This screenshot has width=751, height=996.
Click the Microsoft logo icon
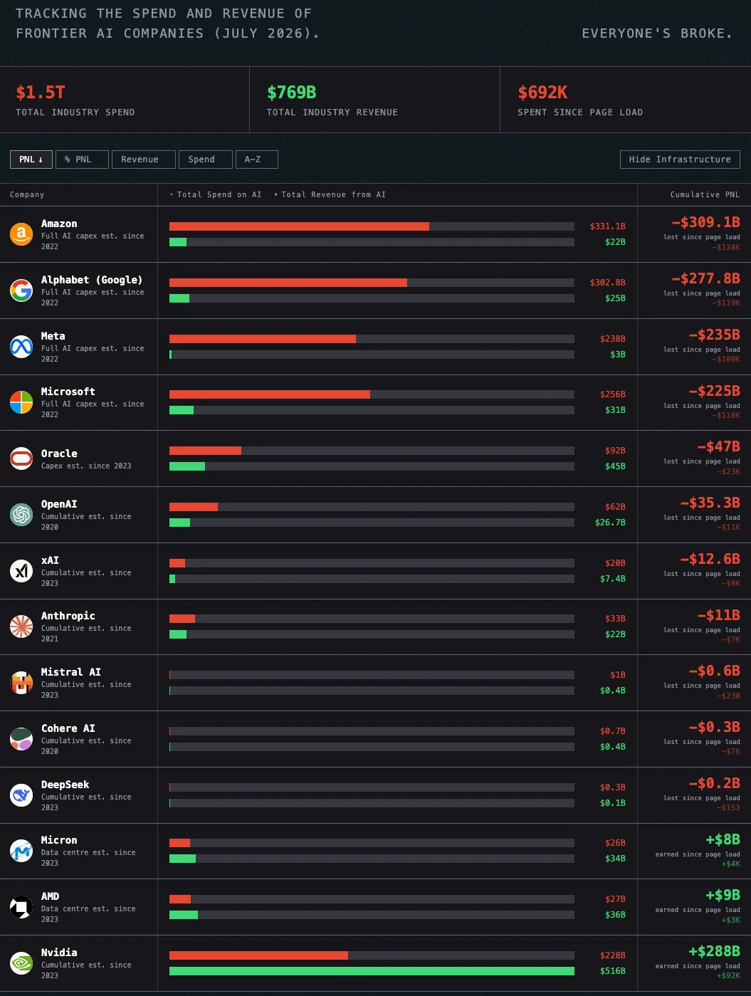coord(21,402)
